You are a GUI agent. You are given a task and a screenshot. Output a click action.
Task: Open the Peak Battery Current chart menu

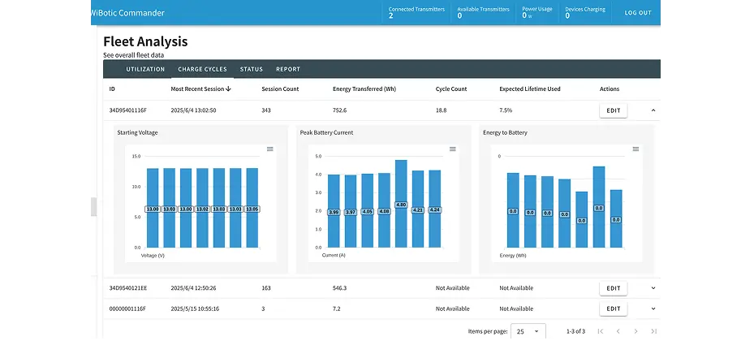pos(452,149)
